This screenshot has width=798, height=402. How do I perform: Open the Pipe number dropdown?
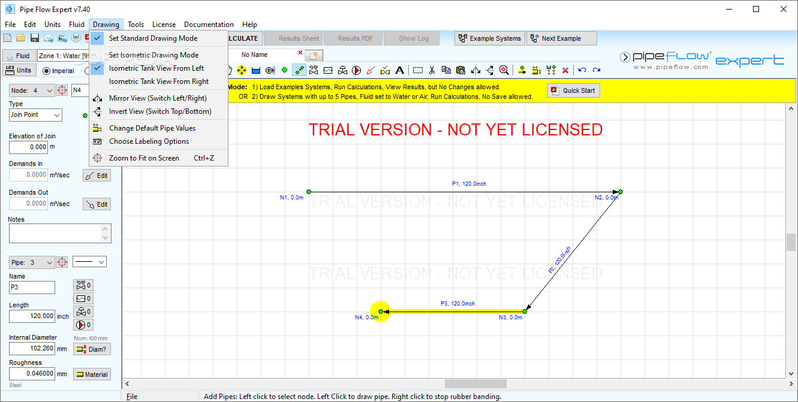32,262
